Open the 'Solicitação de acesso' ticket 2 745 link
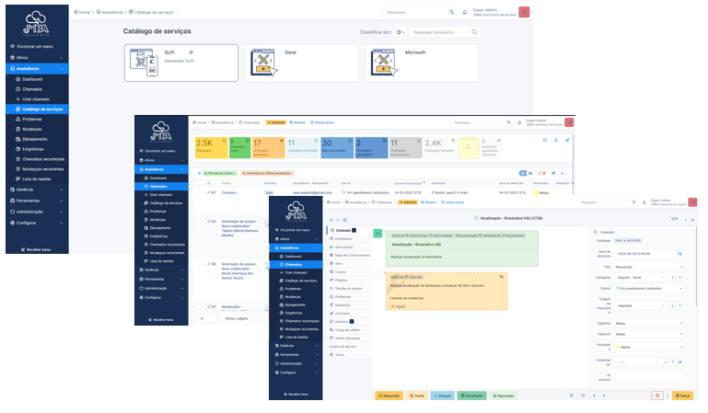Image resolution: width=708 pixels, height=413 pixels. pyautogui.click(x=238, y=222)
